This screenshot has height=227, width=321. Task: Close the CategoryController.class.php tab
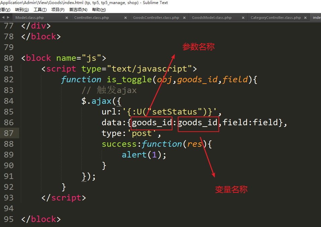pyautogui.click(x=305, y=18)
